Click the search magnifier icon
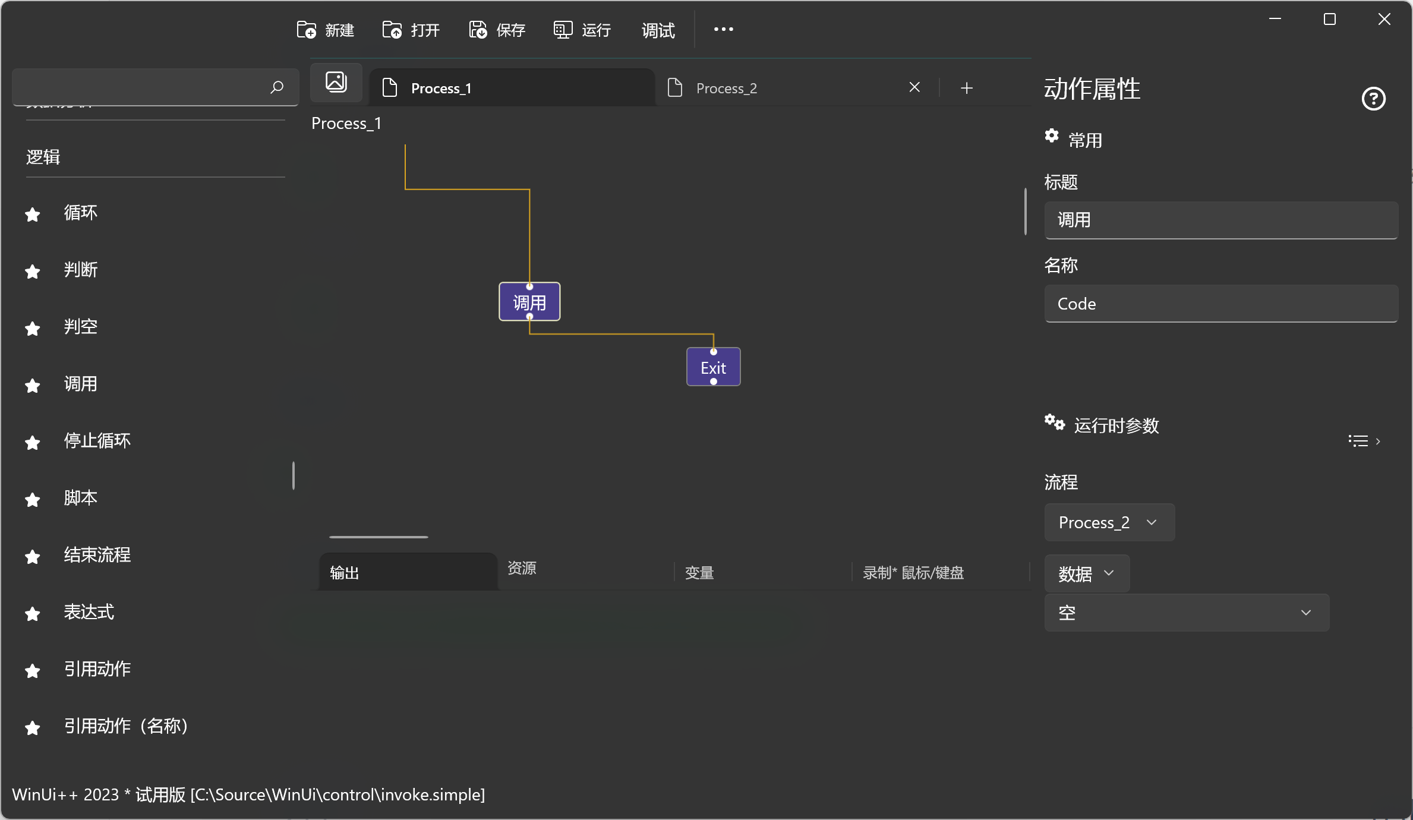Viewport: 1413px width, 820px height. (x=277, y=87)
